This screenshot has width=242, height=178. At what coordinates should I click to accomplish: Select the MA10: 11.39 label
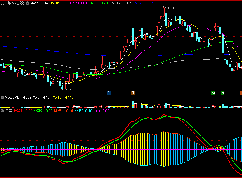[x=59, y=3]
